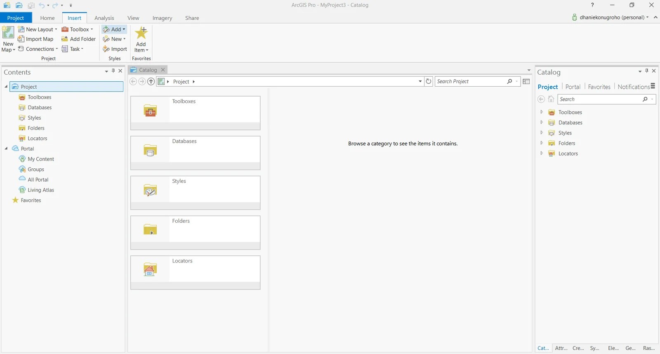The image size is (660, 354).
Task: Pin the Contents pane with auto-hide icon
Action: 113,71
